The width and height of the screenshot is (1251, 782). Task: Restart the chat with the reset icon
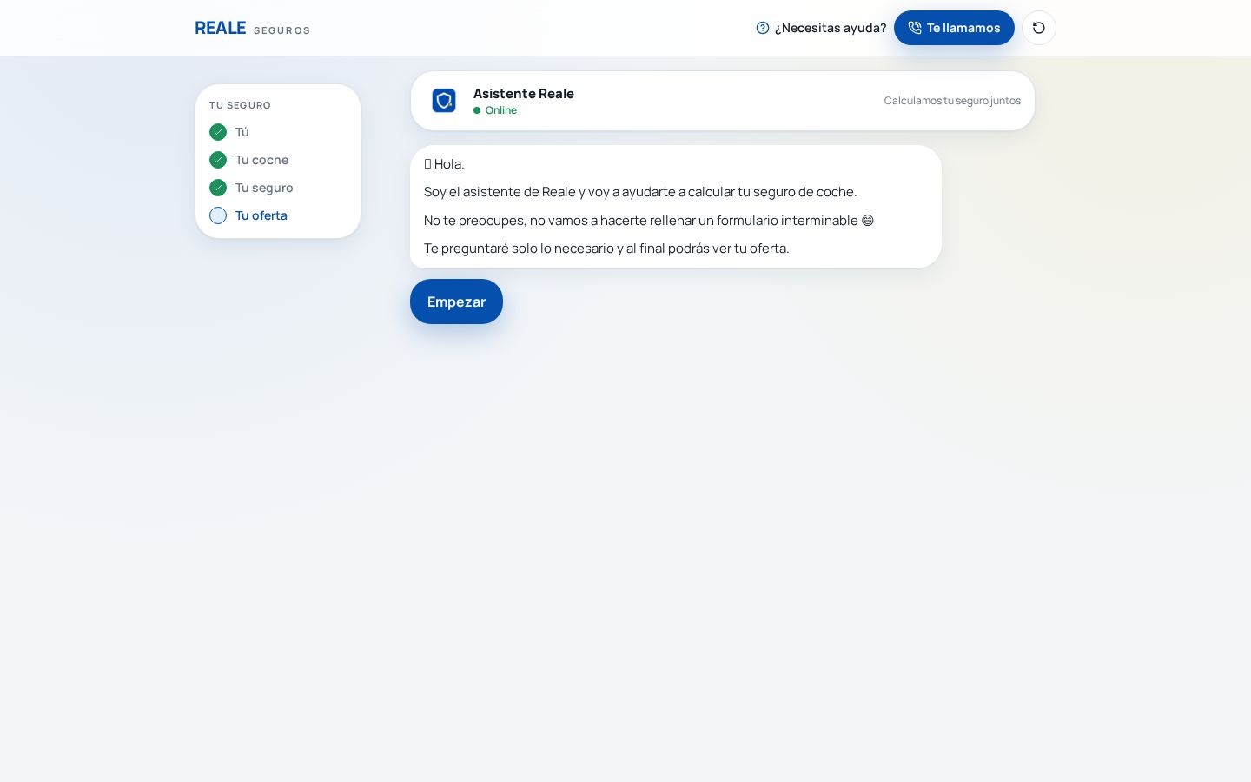pyautogui.click(x=1039, y=28)
